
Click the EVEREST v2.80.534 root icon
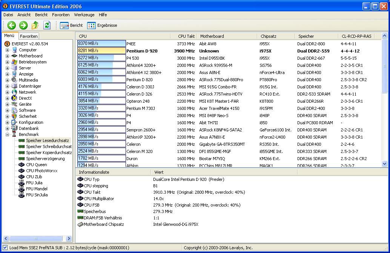7,44
